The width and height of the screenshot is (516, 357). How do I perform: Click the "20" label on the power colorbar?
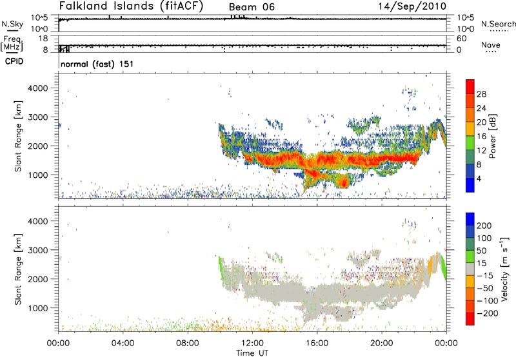click(481, 122)
